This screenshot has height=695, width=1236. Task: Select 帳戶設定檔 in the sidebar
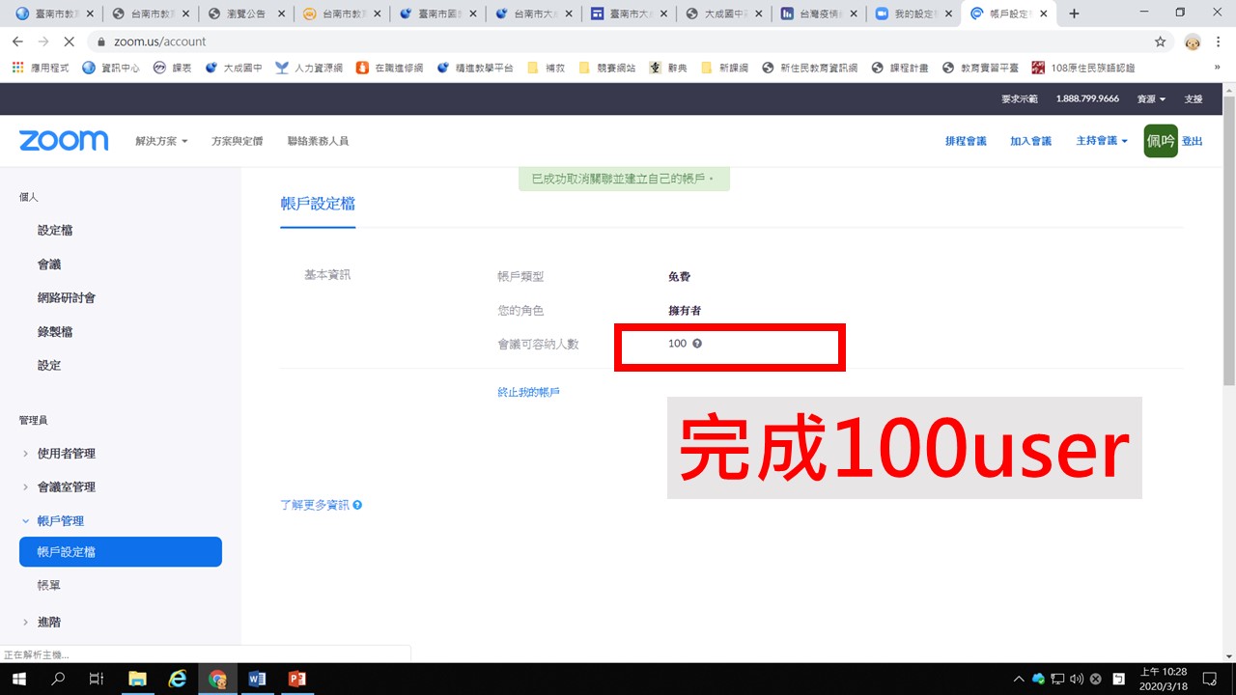[x=121, y=552]
